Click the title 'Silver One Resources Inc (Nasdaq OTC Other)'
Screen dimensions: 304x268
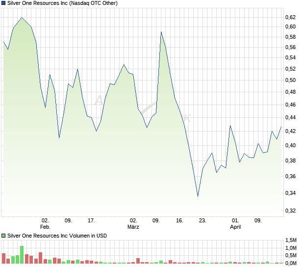pos(62,3)
